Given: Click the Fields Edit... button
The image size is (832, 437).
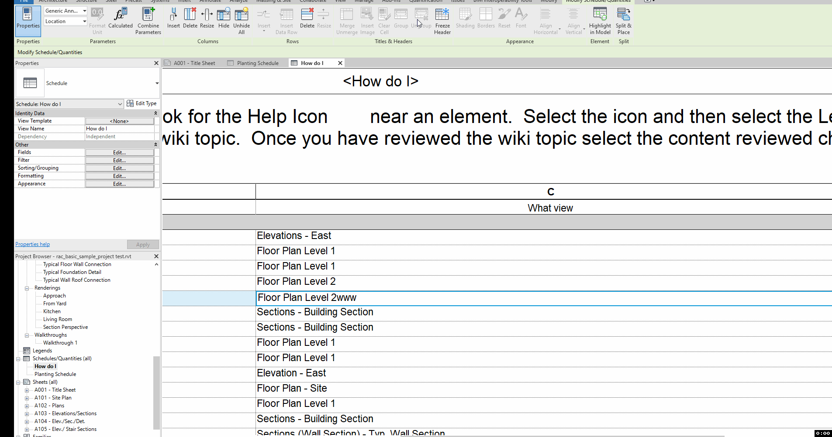Looking at the screenshot, I should point(120,153).
